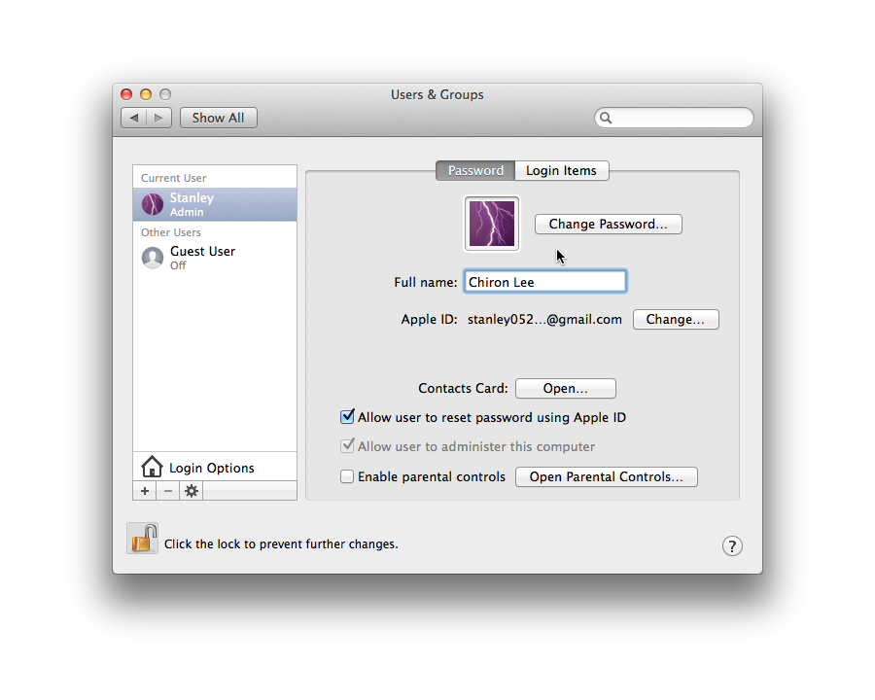Navigate forward with the right arrow

[x=158, y=118]
